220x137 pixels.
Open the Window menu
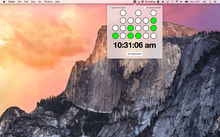(x=48, y=2)
